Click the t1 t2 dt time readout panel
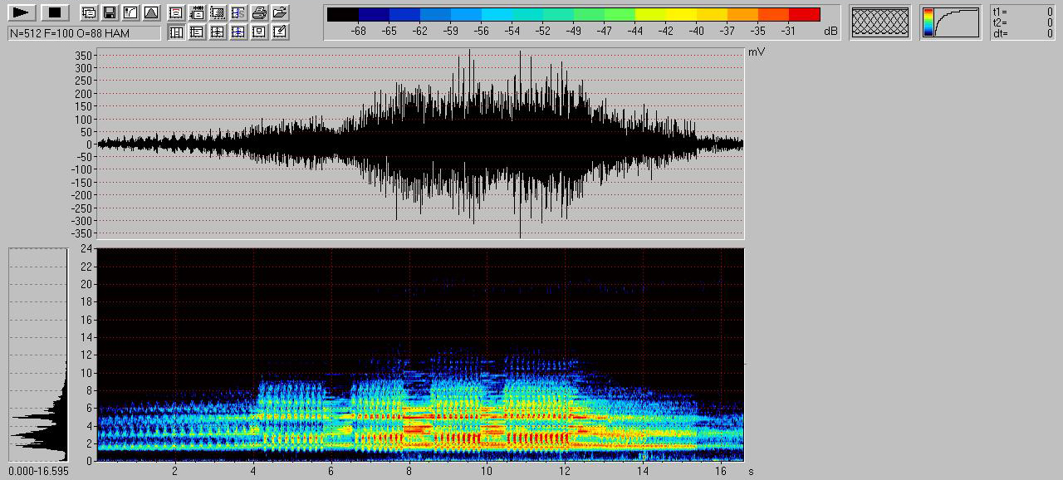The image size is (1063, 480). [1023, 22]
